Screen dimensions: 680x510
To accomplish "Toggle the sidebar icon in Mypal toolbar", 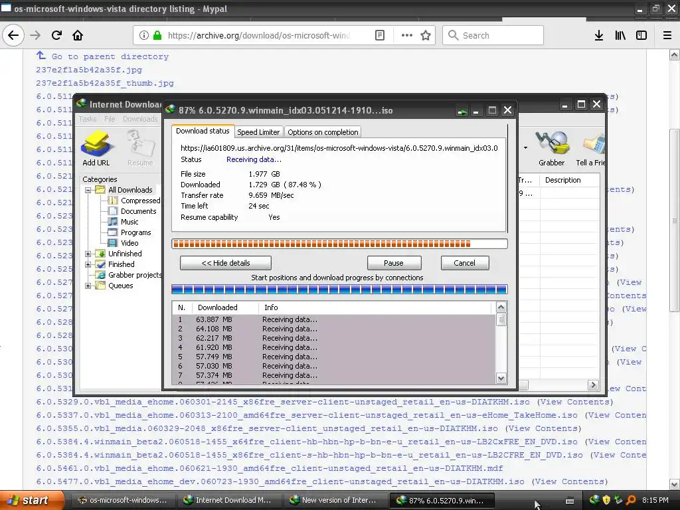I will click(x=641, y=36).
